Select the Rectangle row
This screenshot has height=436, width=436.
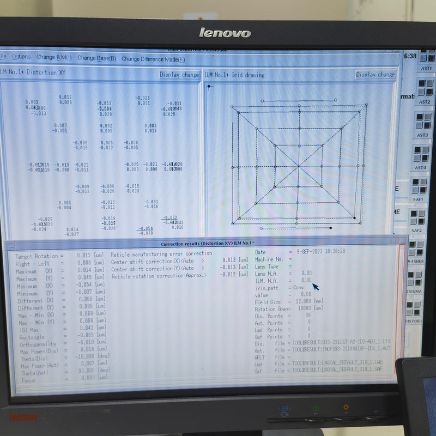click(63, 336)
